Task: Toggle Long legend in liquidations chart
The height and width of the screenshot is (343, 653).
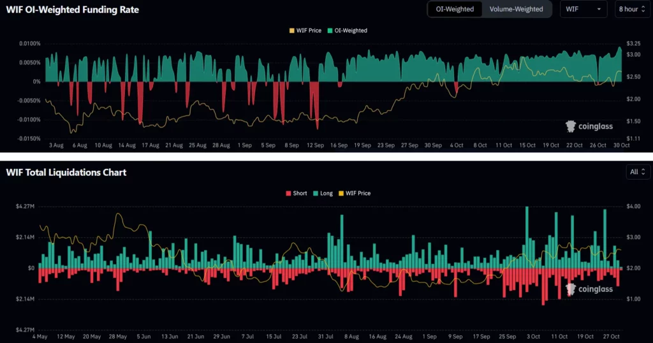Action: pyautogui.click(x=323, y=193)
